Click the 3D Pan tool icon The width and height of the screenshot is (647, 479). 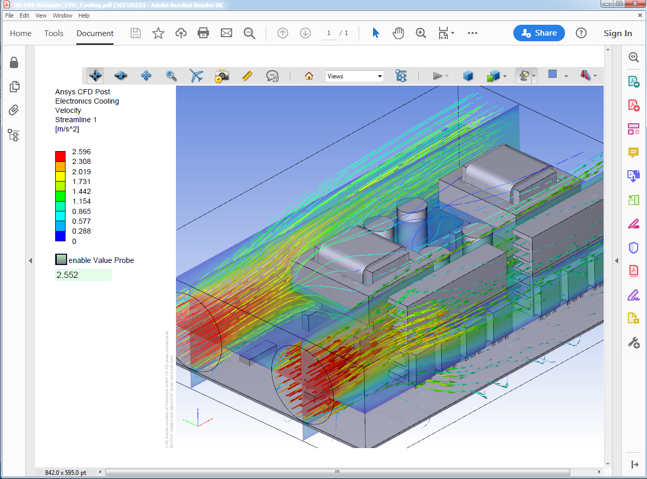pos(146,76)
